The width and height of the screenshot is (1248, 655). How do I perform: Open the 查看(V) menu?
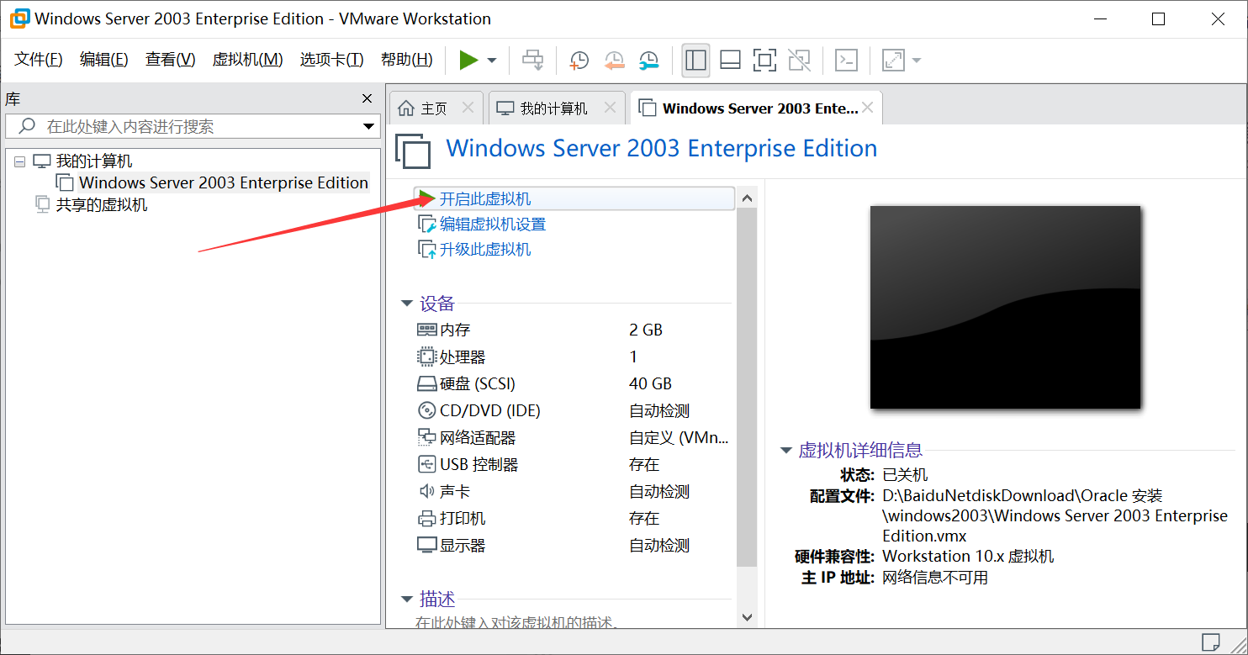(170, 60)
